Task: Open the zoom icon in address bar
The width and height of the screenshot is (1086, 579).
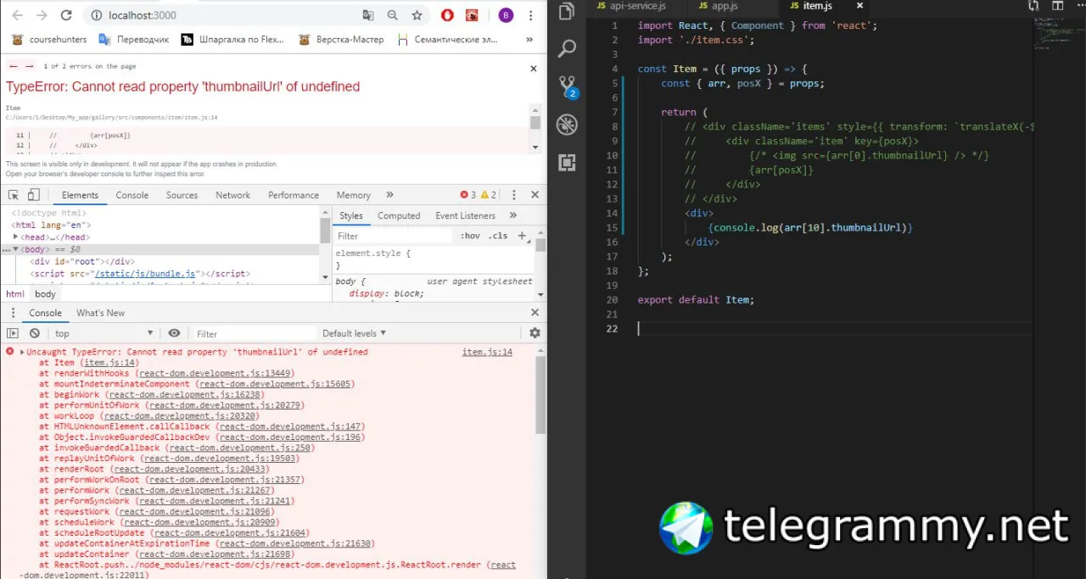Action: [392, 15]
